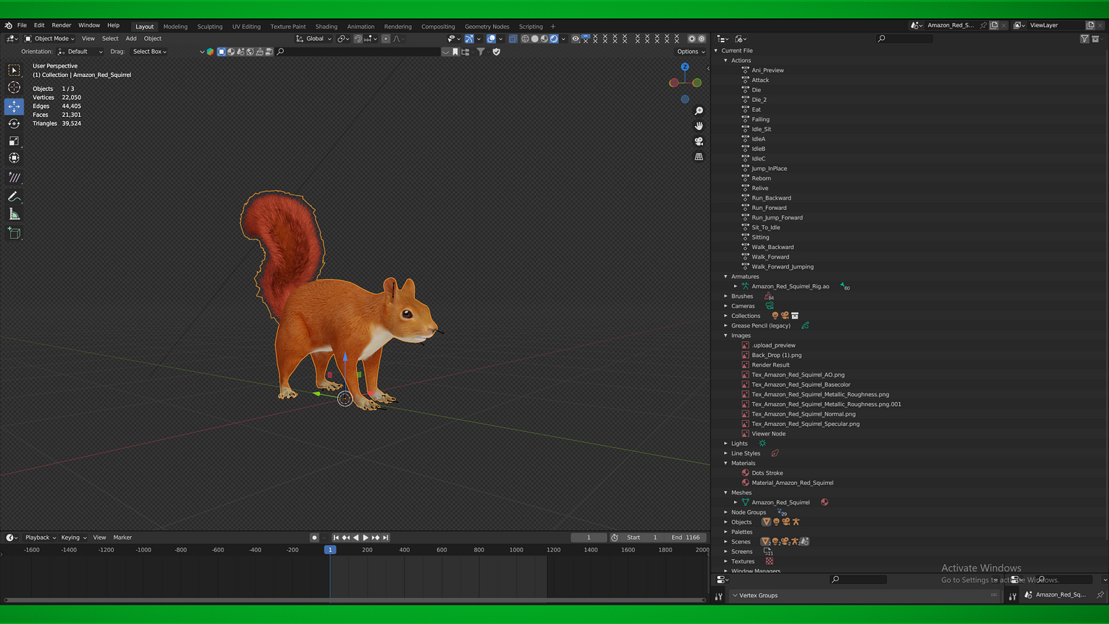Click the timeline horizontal scrollbar
The height and width of the screenshot is (624, 1109).
coord(355,600)
